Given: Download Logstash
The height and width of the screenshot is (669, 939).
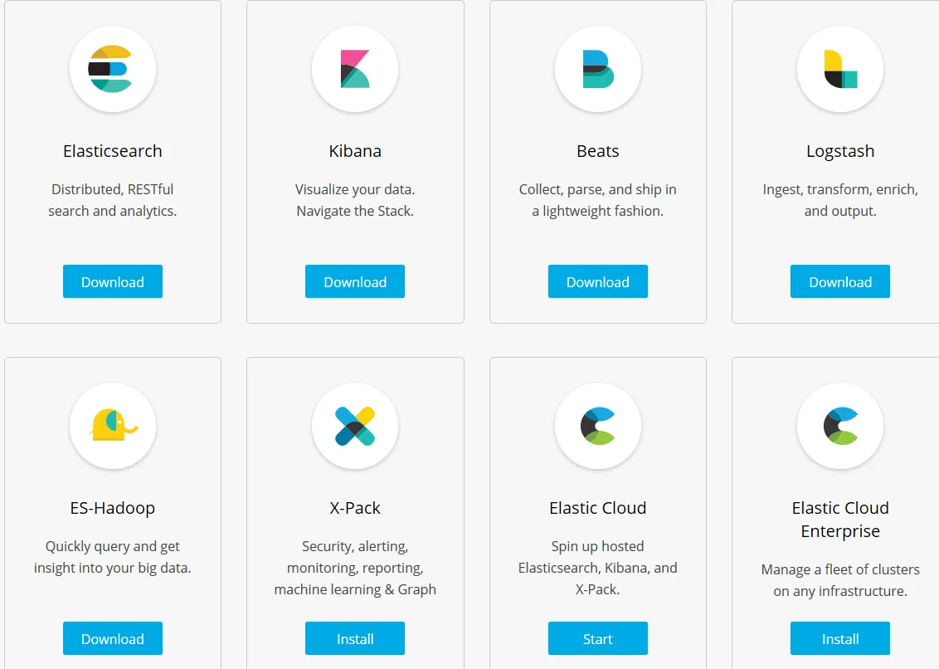Looking at the screenshot, I should click(840, 281).
